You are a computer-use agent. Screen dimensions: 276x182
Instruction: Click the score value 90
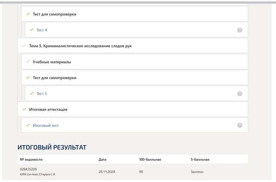click(141, 172)
